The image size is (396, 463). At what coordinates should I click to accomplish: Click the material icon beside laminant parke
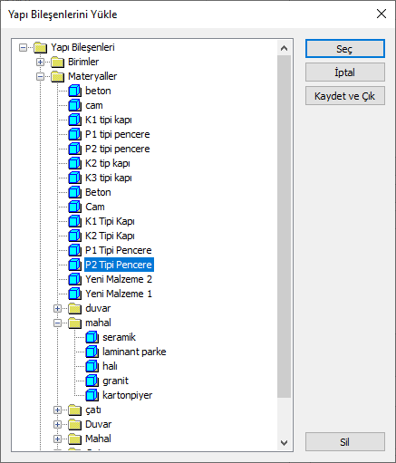coord(92,352)
